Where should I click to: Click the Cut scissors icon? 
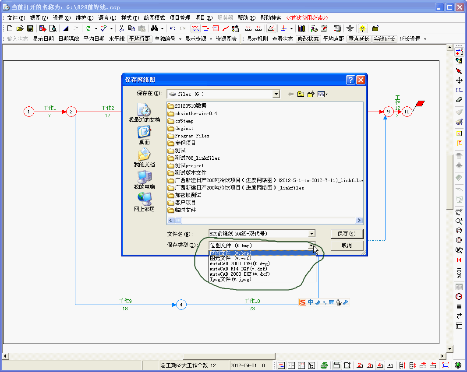(x=121, y=28)
